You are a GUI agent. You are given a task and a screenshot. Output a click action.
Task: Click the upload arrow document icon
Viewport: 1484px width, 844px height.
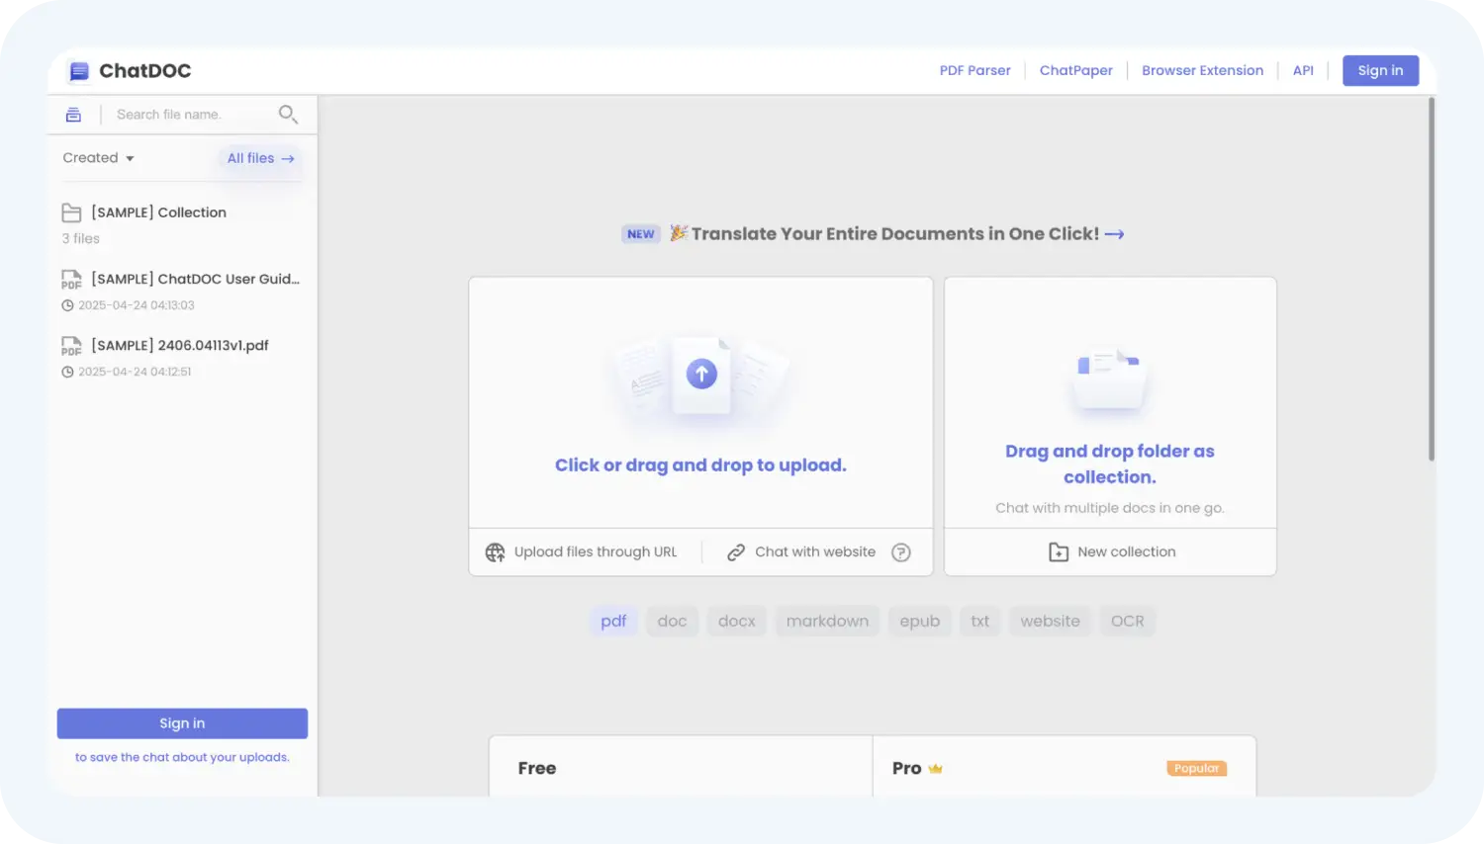701,375
